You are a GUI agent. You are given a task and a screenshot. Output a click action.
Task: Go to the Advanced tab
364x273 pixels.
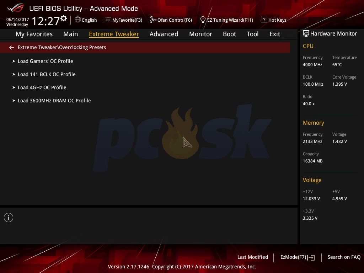[164, 34]
